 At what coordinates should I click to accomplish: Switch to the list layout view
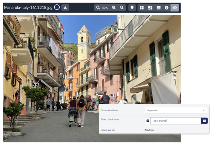tap(158, 8)
